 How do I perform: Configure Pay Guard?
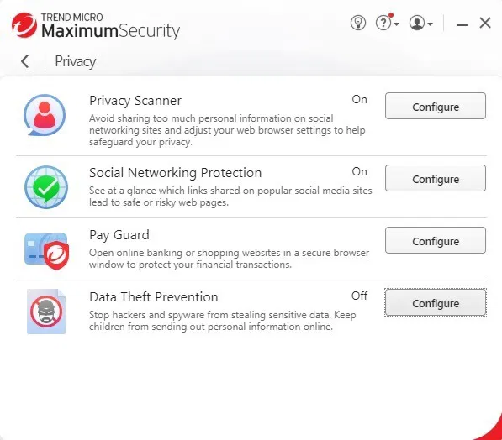[436, 240]
